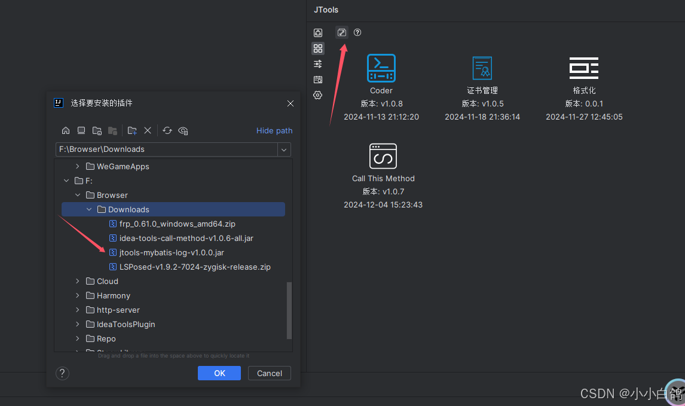685x406 pixels.
Task: Click the Delete X icon in chooser toolbar
Action: tap(148, 131)
